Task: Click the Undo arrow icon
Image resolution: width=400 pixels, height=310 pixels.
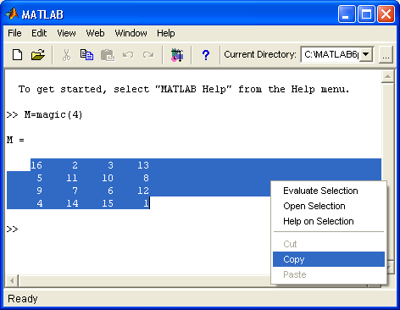Action: (x=128, y=54)
